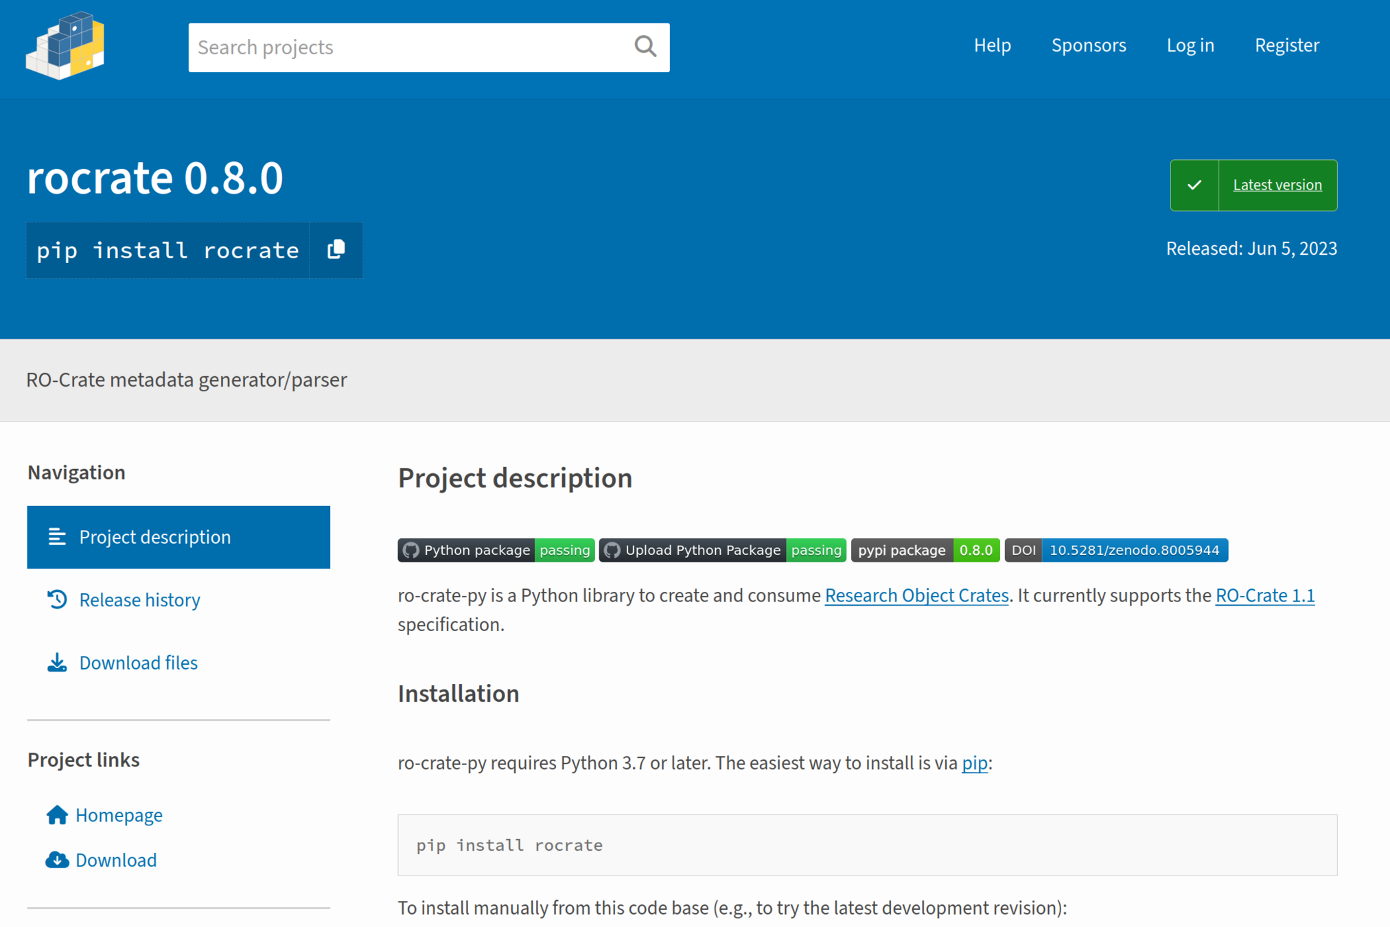Copy the pip install command
The image size is (1390, 927).
pyautogui.click(x=336, y=250)
